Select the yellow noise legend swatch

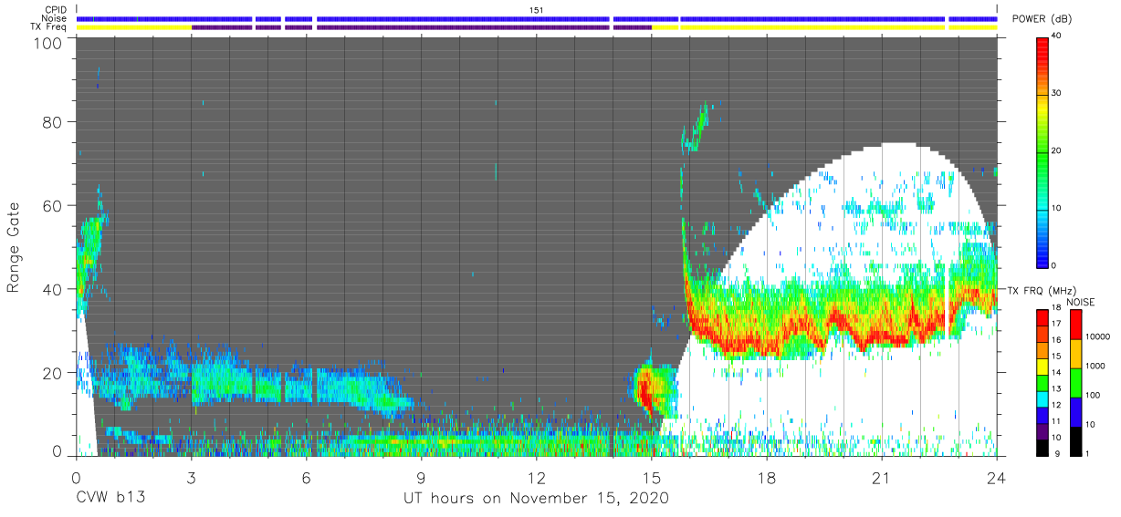(1076, 354)
